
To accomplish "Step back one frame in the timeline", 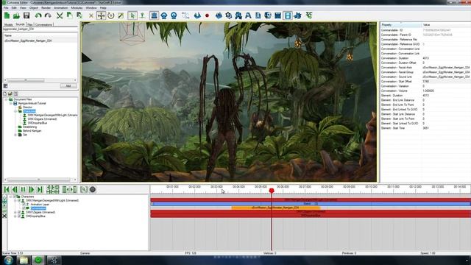I will (x=15, y=189).
